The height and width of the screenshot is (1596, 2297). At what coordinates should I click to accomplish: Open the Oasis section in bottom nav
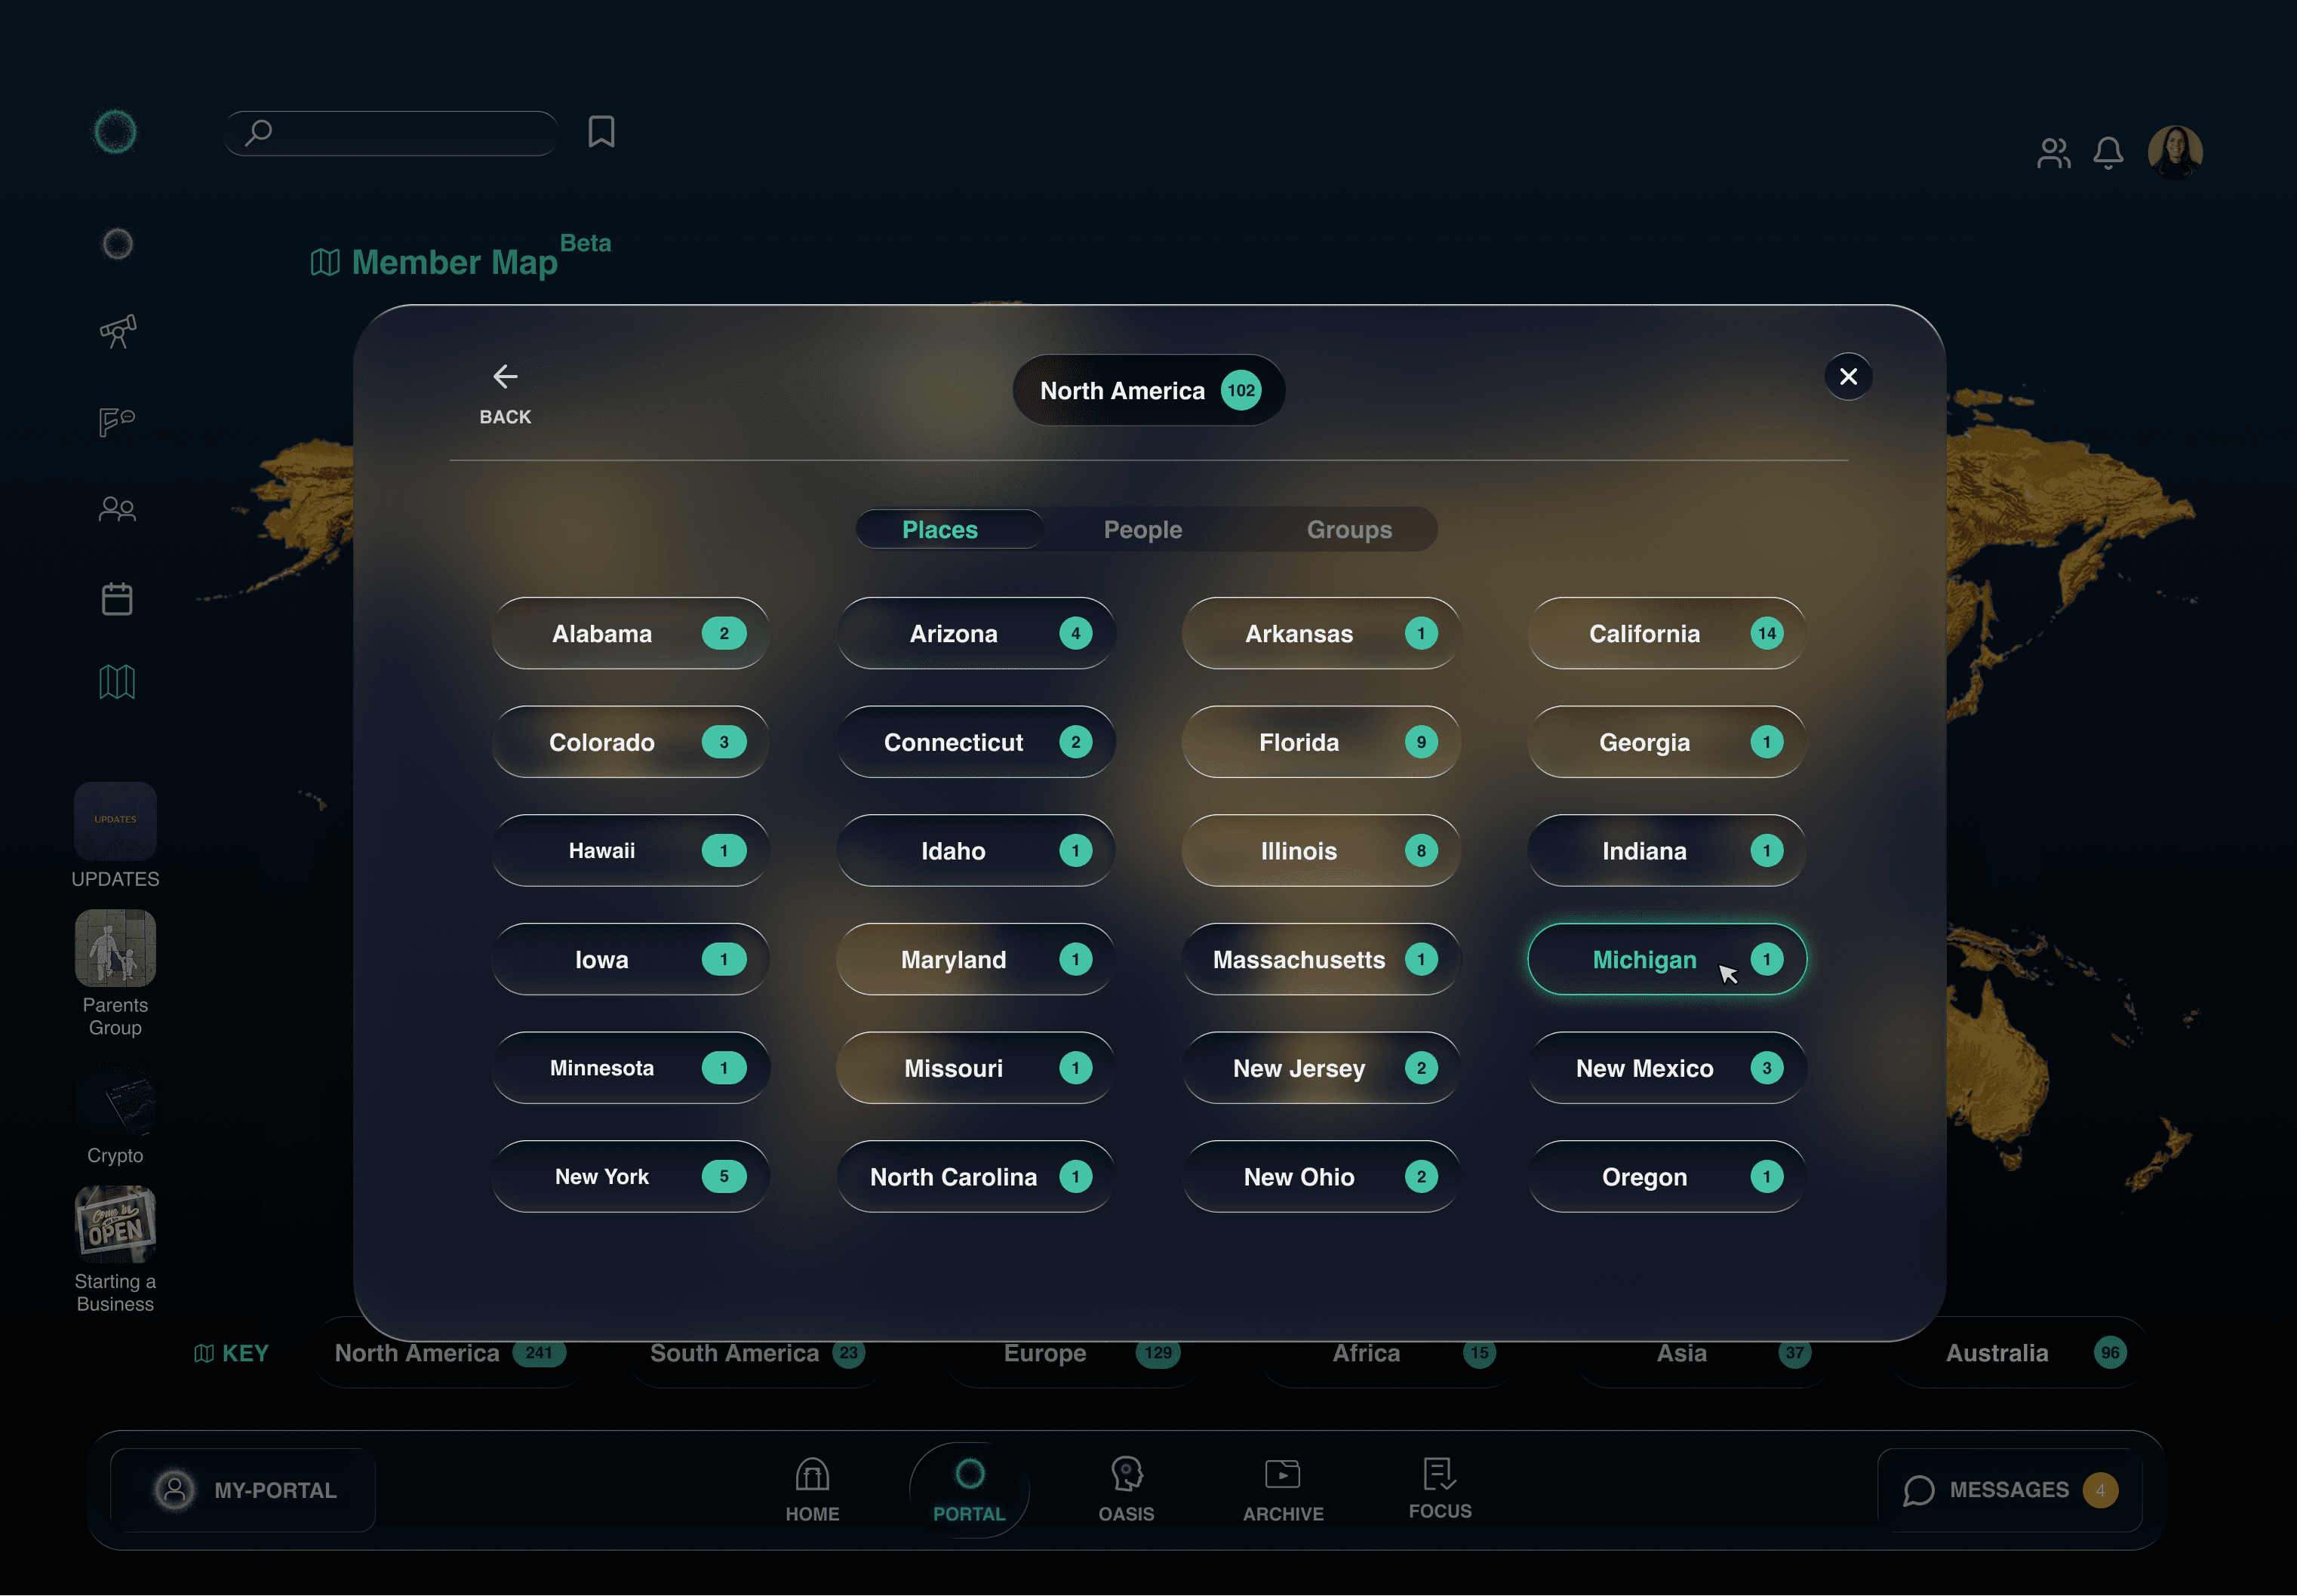pos(1126,1489)
